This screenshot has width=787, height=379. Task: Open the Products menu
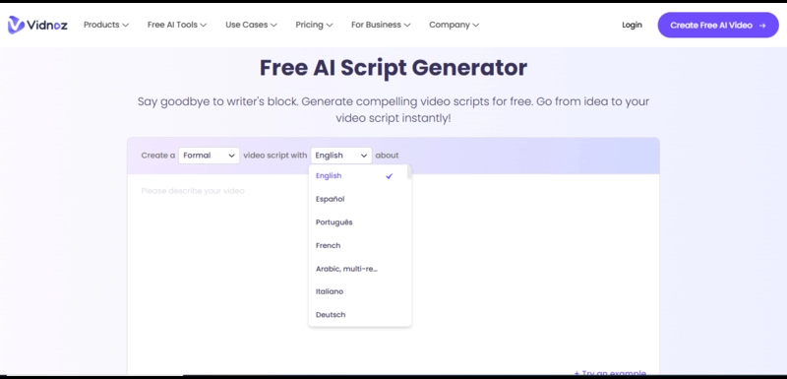tap(106, 25)
